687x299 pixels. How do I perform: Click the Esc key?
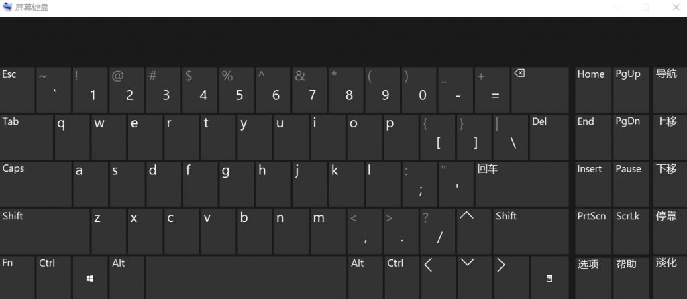pyautogui.click(x=17, y=90)
